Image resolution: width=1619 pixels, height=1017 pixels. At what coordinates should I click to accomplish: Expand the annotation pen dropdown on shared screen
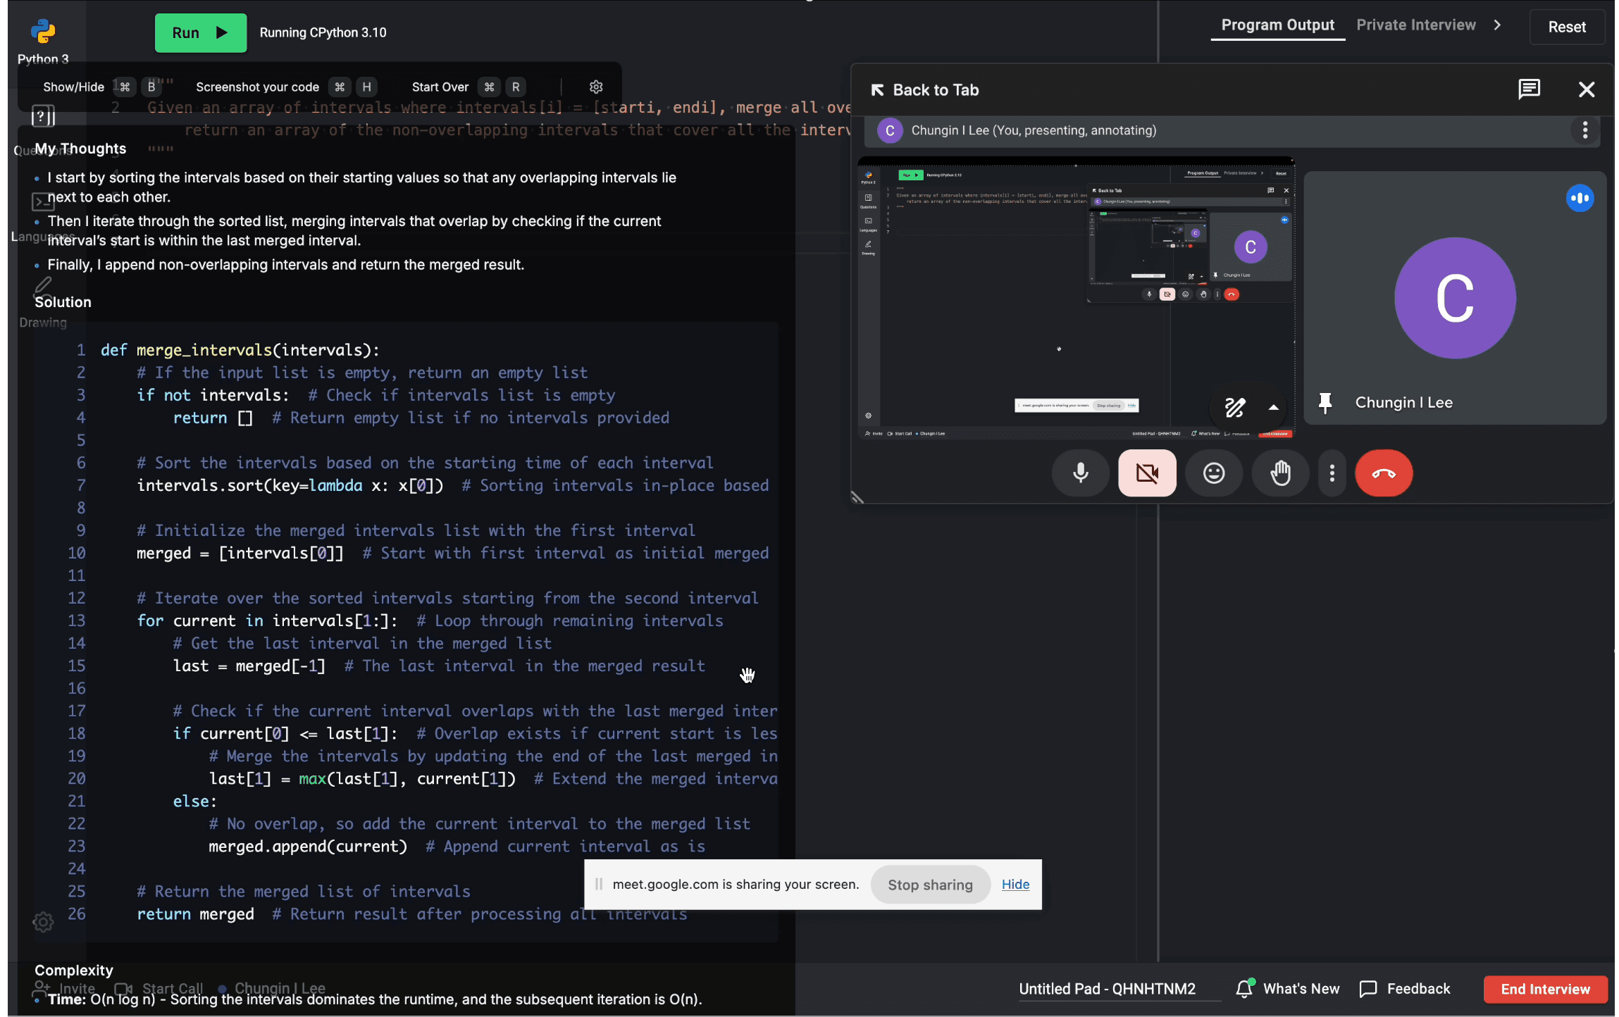coord(1273,408)
